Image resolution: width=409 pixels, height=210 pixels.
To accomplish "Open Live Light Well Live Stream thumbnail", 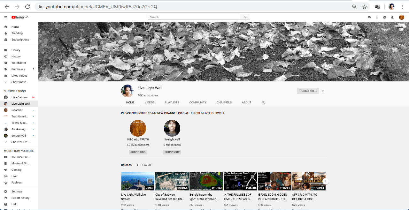I will 138,181.
